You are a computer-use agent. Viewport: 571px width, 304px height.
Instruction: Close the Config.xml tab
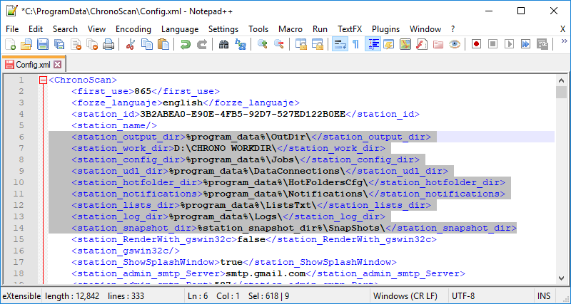[x=58, y=64]
